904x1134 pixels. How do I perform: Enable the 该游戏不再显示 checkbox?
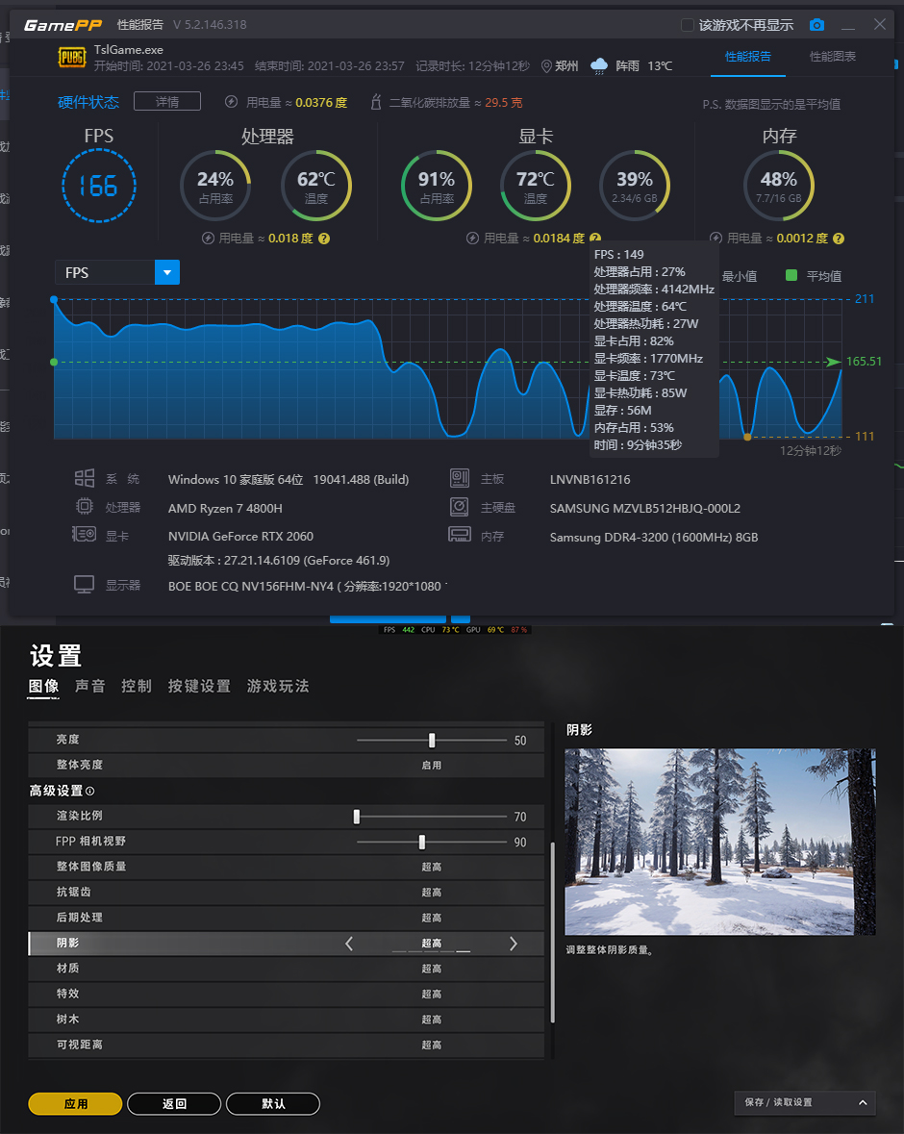tap(688, 26)
